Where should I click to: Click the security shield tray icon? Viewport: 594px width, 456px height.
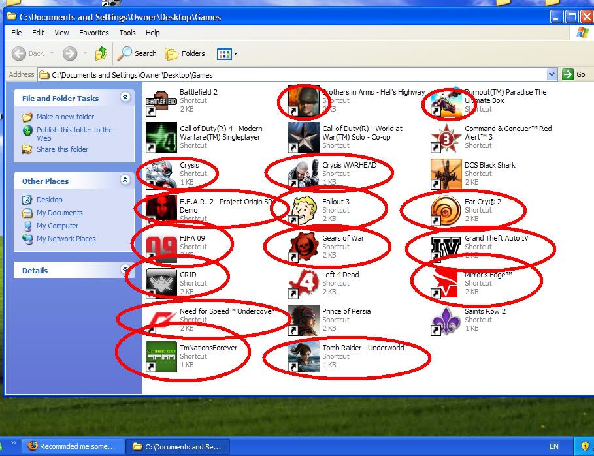point(585,447)
